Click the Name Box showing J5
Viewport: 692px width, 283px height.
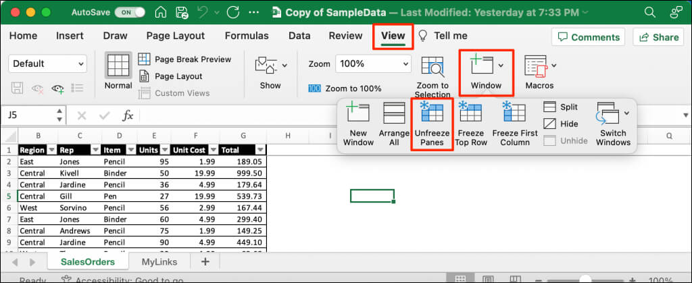point(28,115)
